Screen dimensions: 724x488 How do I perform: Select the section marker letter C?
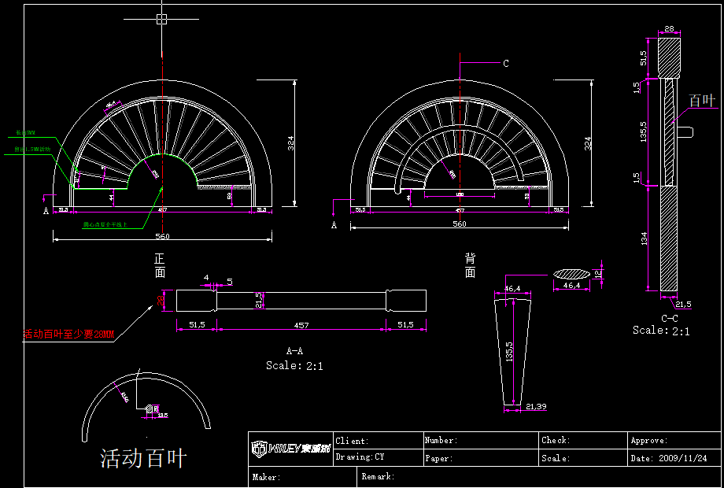[505, 64]
